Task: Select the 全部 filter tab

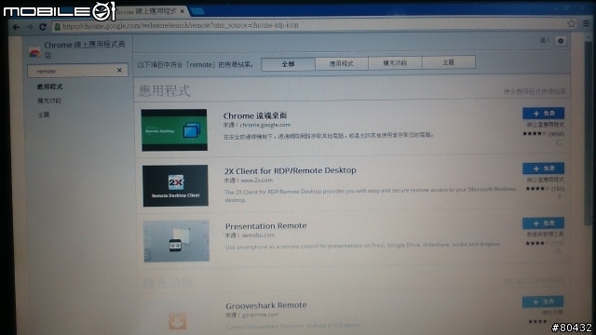Action: coord(288,64)
